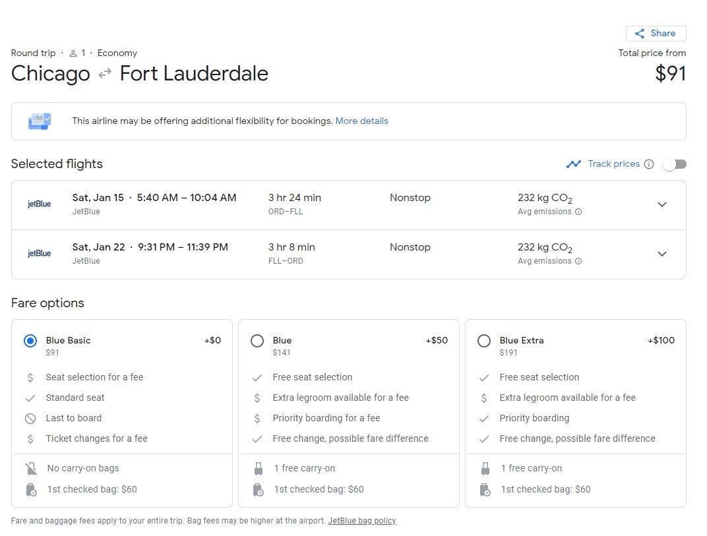
Task: Open the JetBlue bag policy link
Action: coord(362,521)
